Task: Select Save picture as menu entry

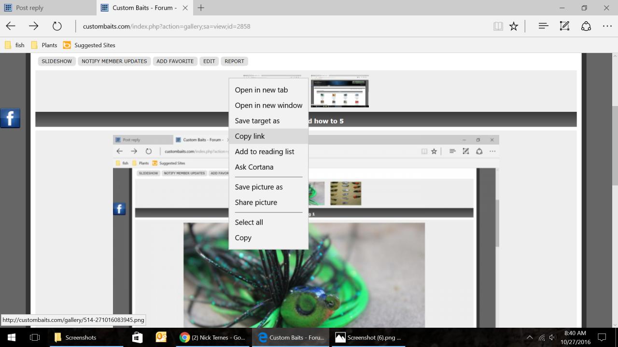Action: [259, 187]
